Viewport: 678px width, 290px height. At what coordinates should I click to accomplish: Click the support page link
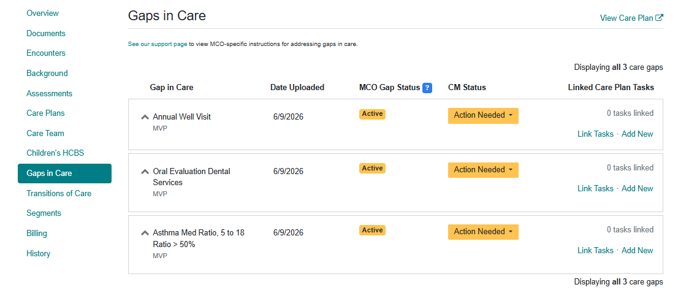pos(158,44)
